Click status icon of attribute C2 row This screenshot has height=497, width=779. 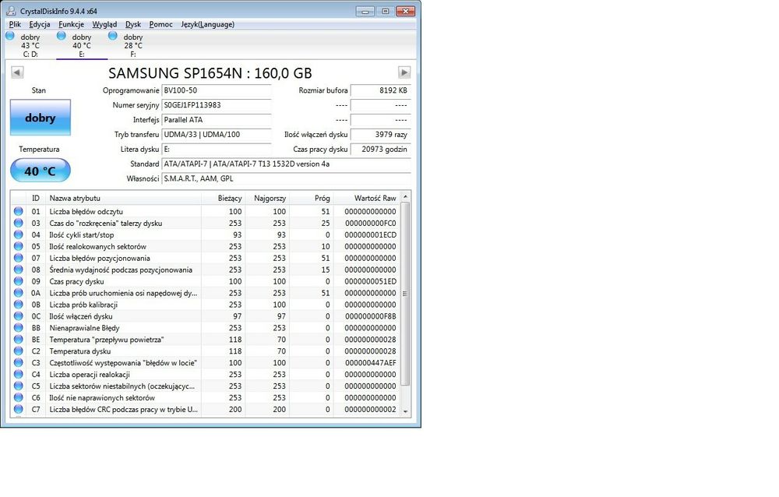pyautogui.click(x=19, y=351)
